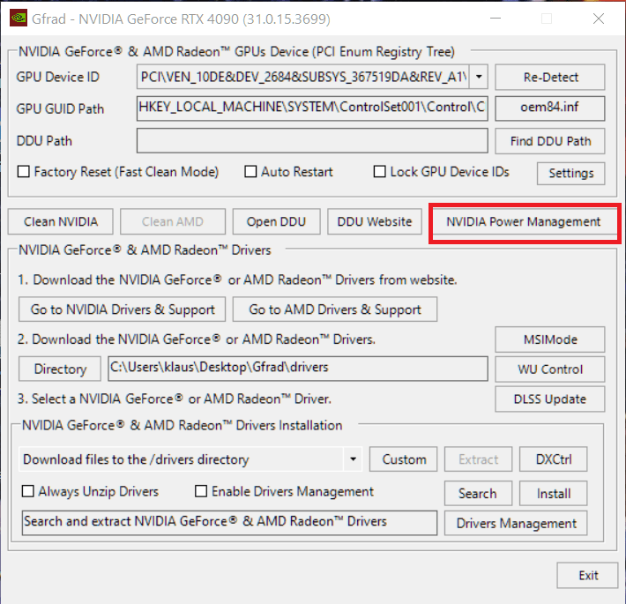The width and height of the screenshot is (626, 604).
Task: Open Settings
Action: [x=571, y=173]
